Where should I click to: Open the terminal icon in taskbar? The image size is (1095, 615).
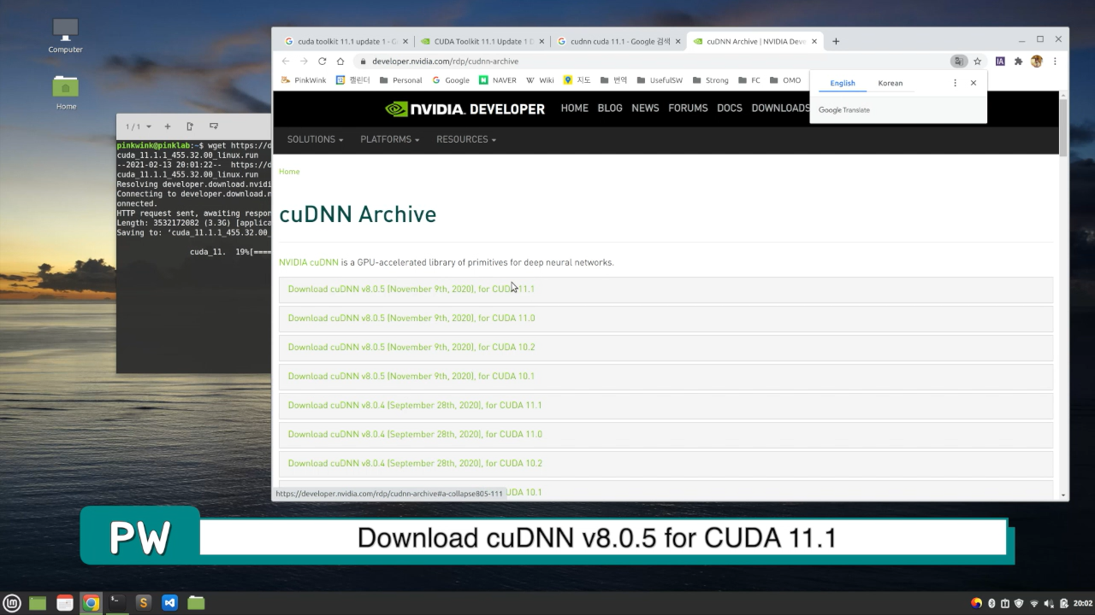[x=116, y=603]
